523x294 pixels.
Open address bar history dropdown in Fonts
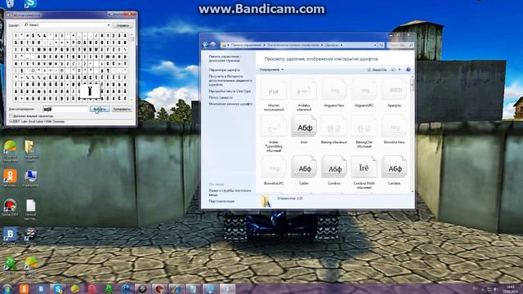pos(375,45)
